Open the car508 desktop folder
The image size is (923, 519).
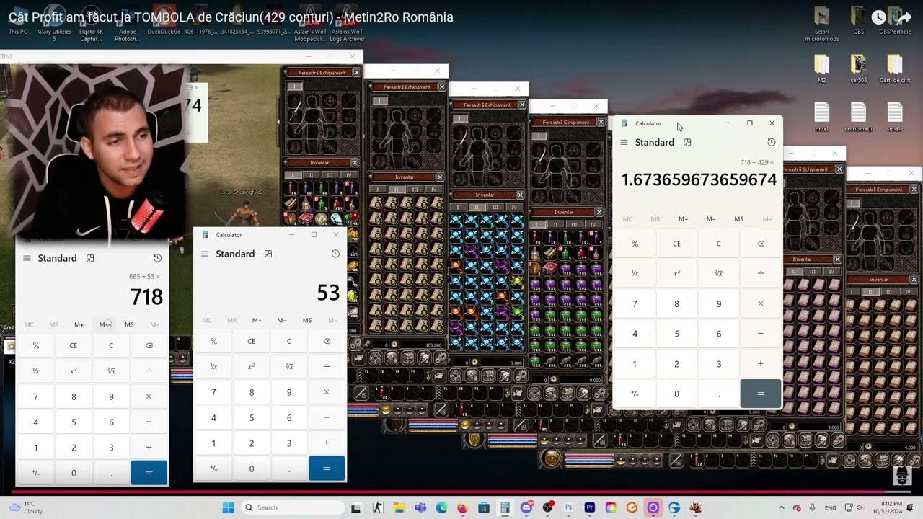[858, 69]
